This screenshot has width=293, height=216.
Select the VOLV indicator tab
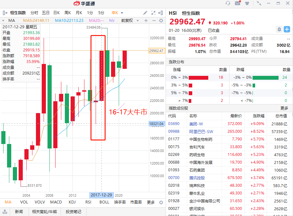click(40, 202)
